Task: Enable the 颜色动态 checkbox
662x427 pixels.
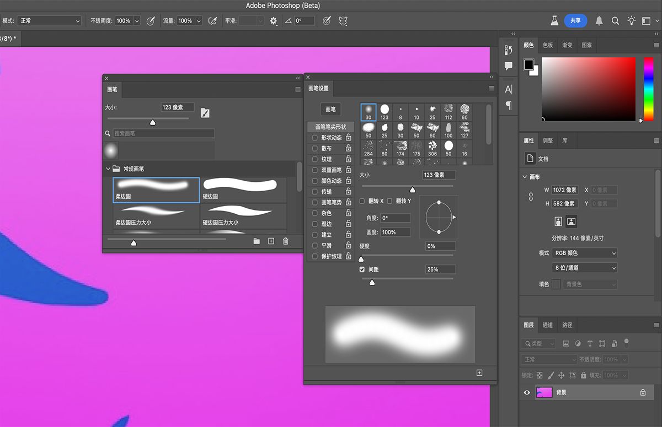Action: 315,181
